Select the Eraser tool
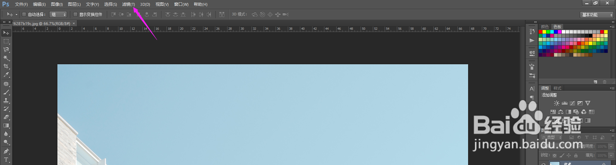Image resolution: width=616 pixels, height=165 pixels. 6,117
